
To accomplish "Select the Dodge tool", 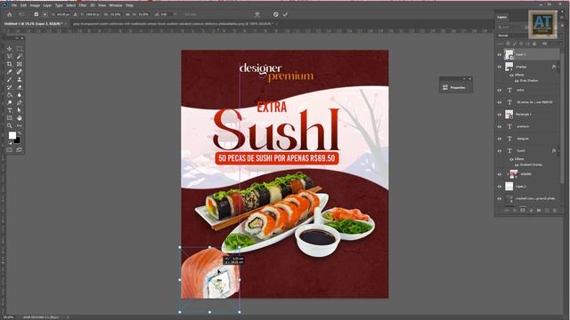I will (x=10, y=103).
